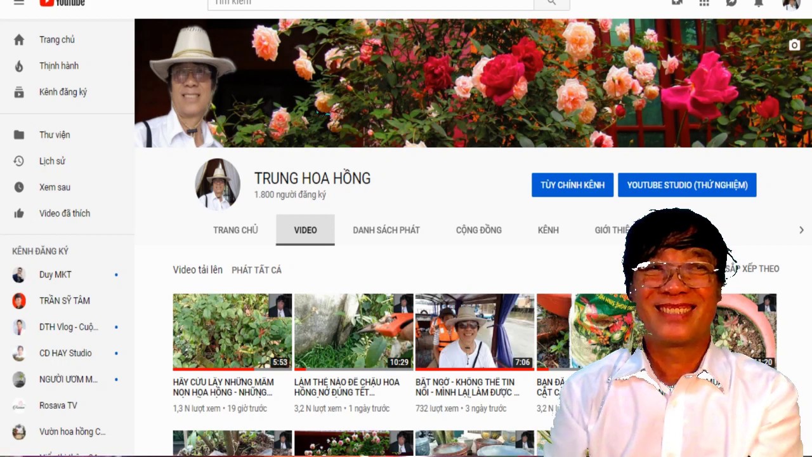
Task: Click the TRUNG HOA HỒNG channel avatar
Action: pyautogui.click(x=218, y=184)
